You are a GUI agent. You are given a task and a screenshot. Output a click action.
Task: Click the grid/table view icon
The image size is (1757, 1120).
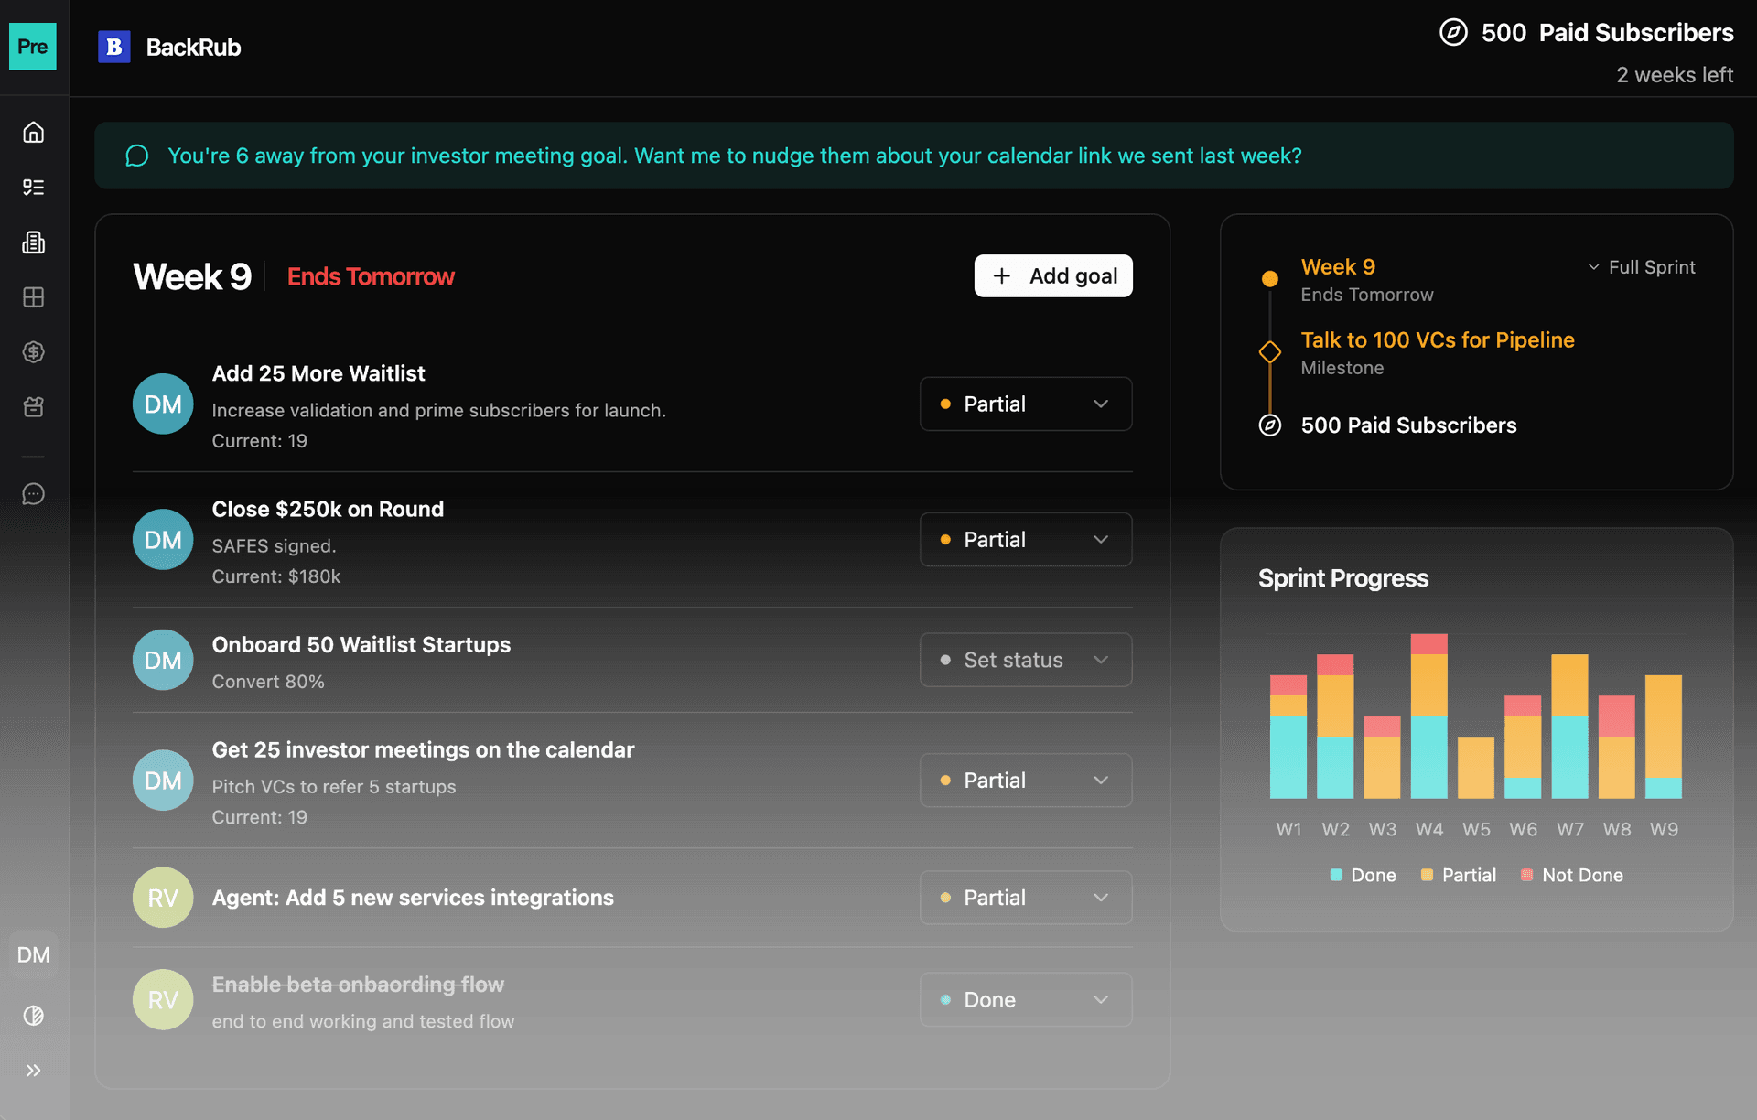tap(33, 296)
